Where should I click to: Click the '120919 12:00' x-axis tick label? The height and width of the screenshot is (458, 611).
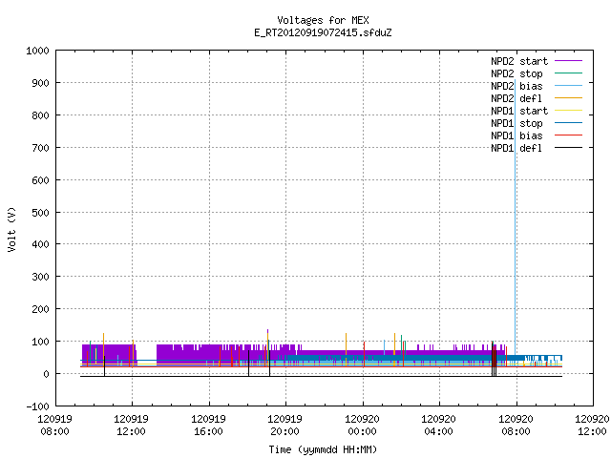point(132,426)
